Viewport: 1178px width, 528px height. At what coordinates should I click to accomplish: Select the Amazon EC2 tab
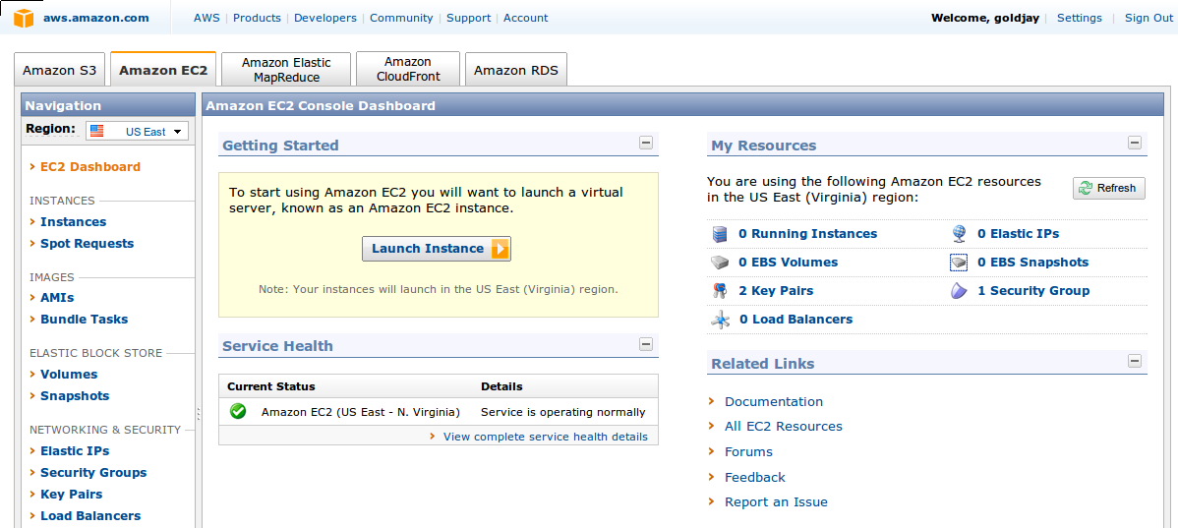163,70
